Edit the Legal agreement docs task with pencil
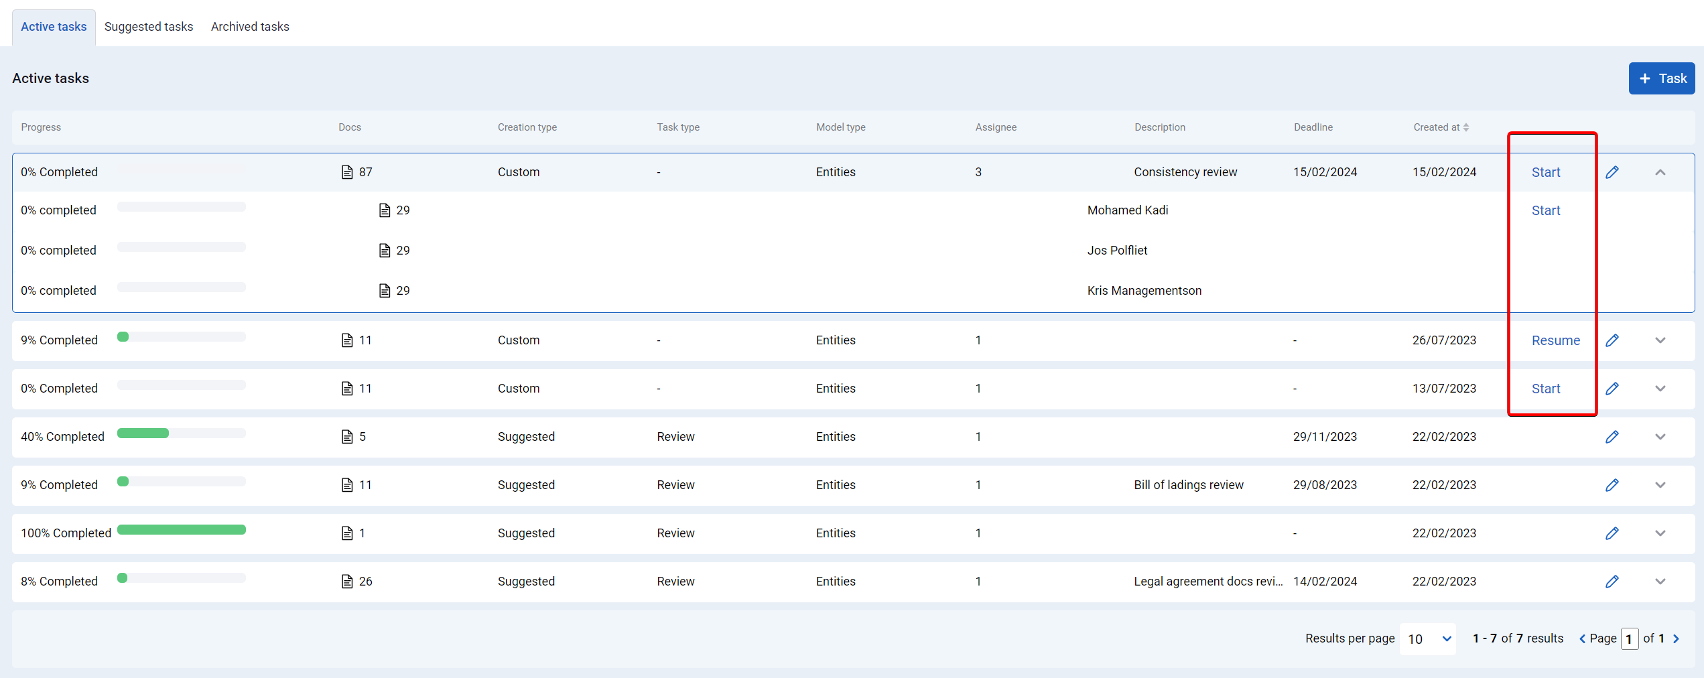This screenshot has height=678, width=1704. pyautogui.click(x=1612, y=582)
